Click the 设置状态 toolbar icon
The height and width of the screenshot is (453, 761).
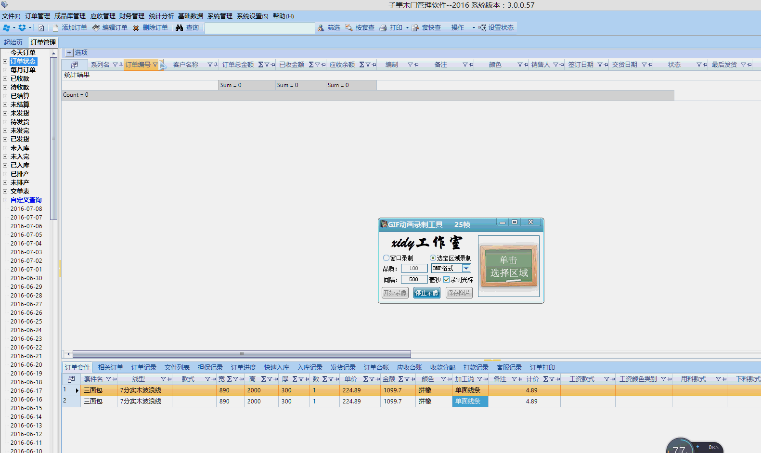(482, 28)
